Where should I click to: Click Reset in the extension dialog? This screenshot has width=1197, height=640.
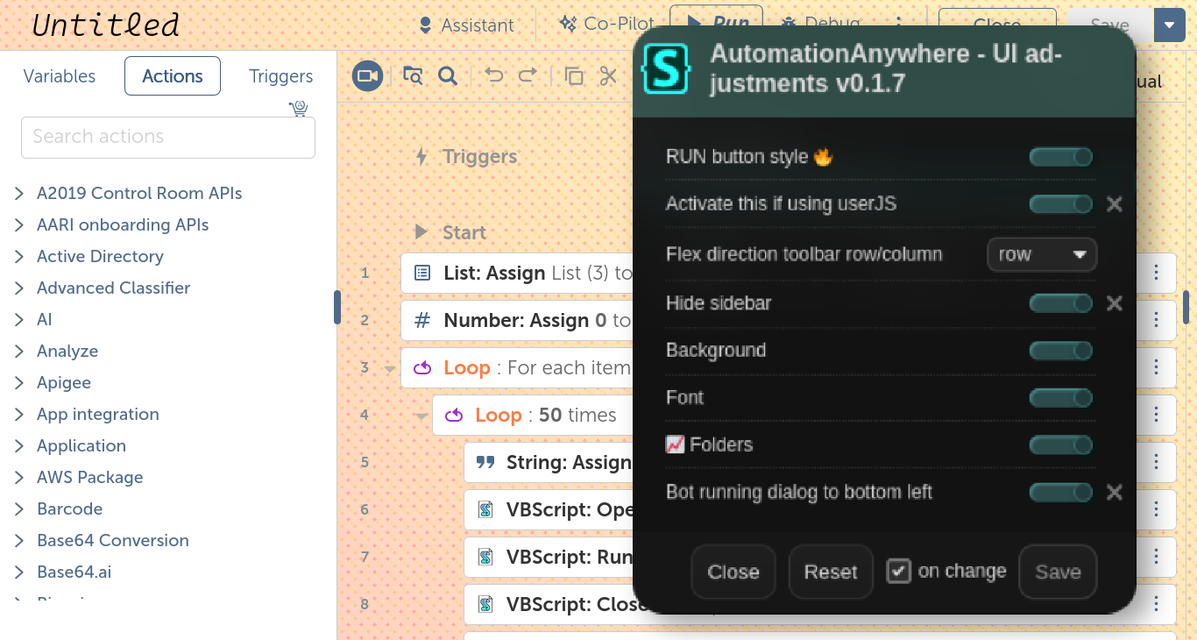[831, 572]
